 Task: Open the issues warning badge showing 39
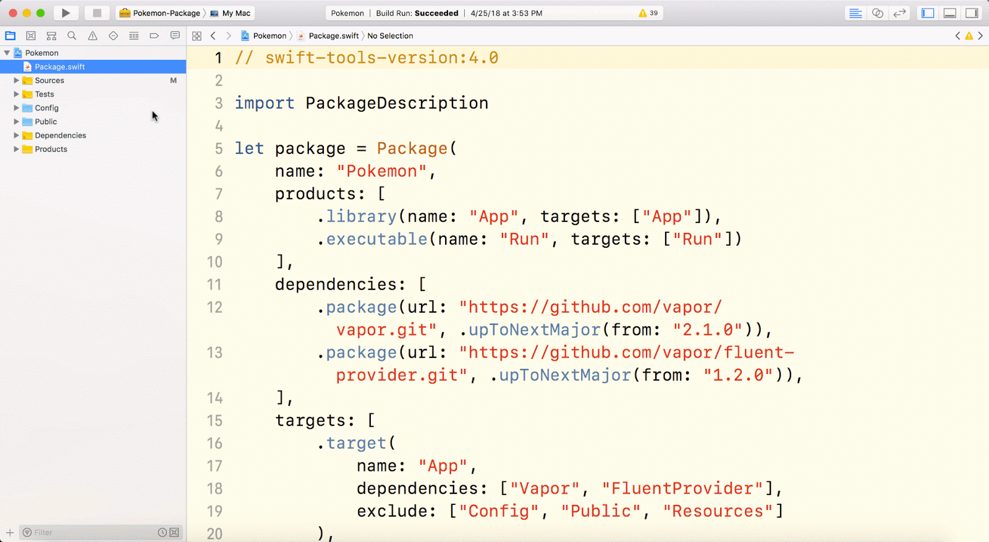[648, 13]
